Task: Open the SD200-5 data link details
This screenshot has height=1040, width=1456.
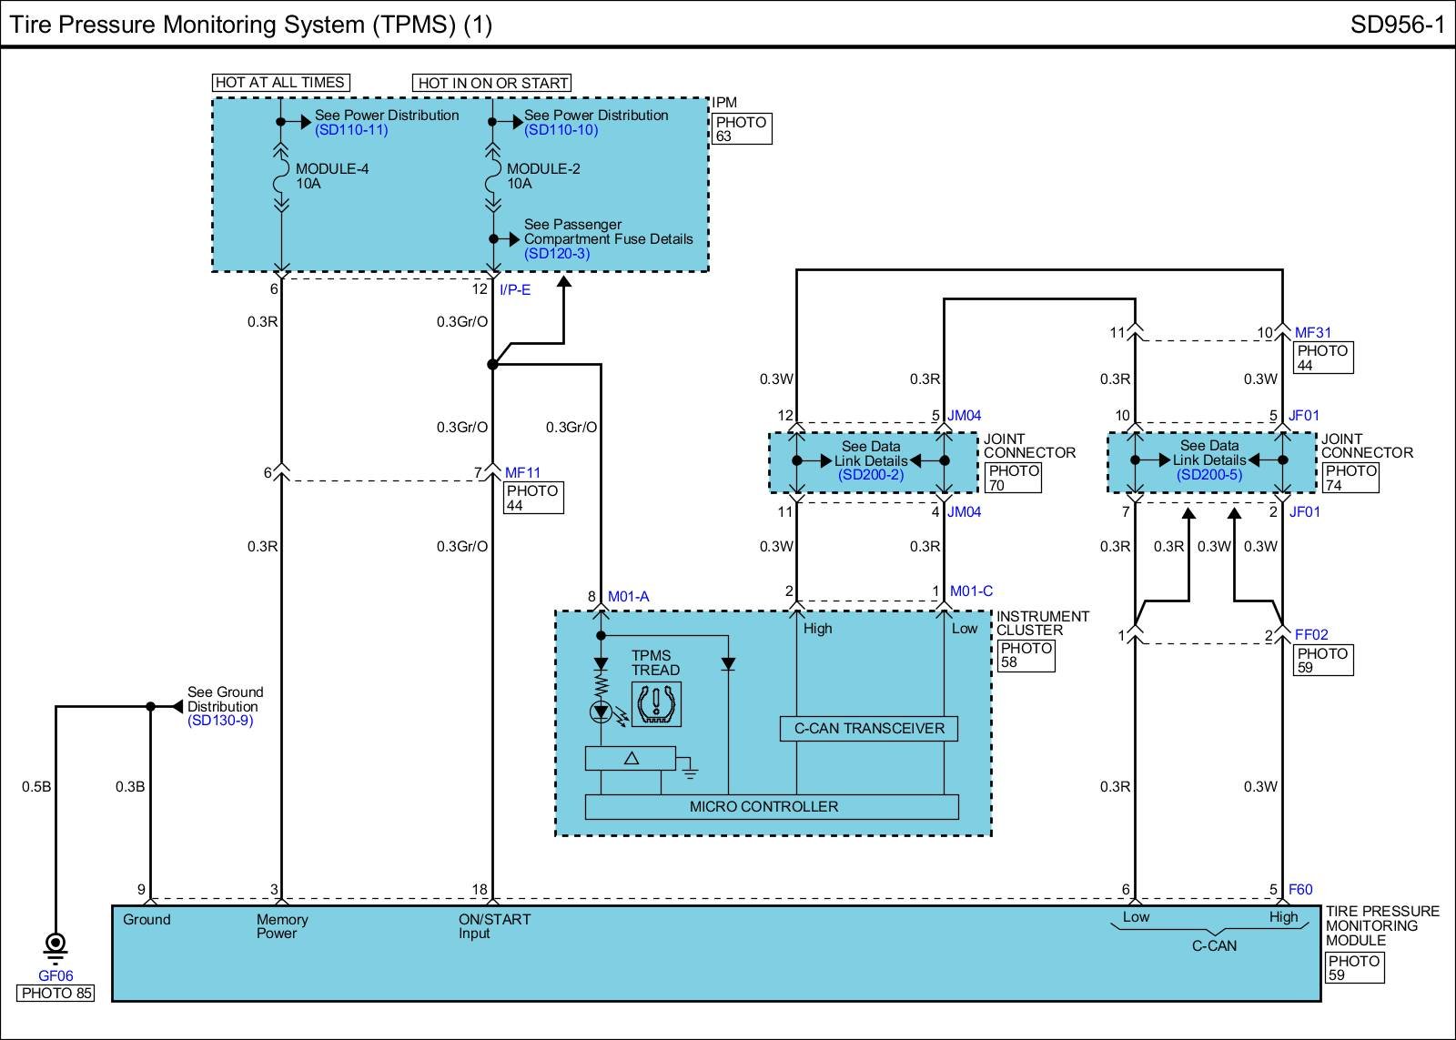Action: click(1208, 475)
